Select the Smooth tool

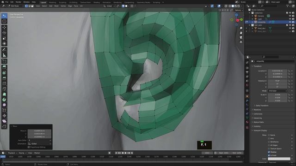pyautogui.click(x=4, y=105)
